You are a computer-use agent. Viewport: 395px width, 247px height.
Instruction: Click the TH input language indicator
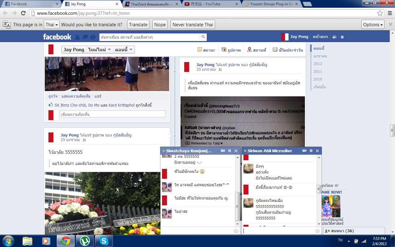click(340, 240)
